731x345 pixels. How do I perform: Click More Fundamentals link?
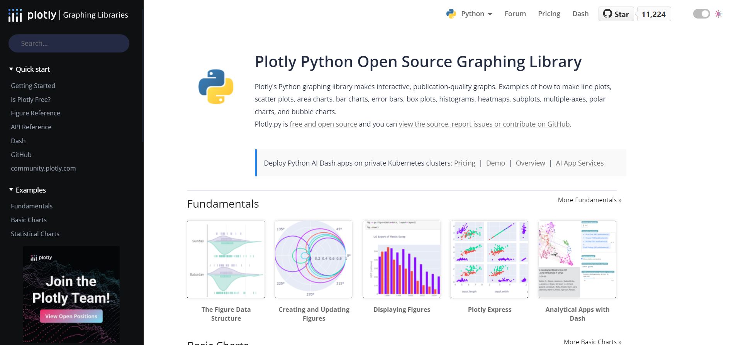coord(589,200)
